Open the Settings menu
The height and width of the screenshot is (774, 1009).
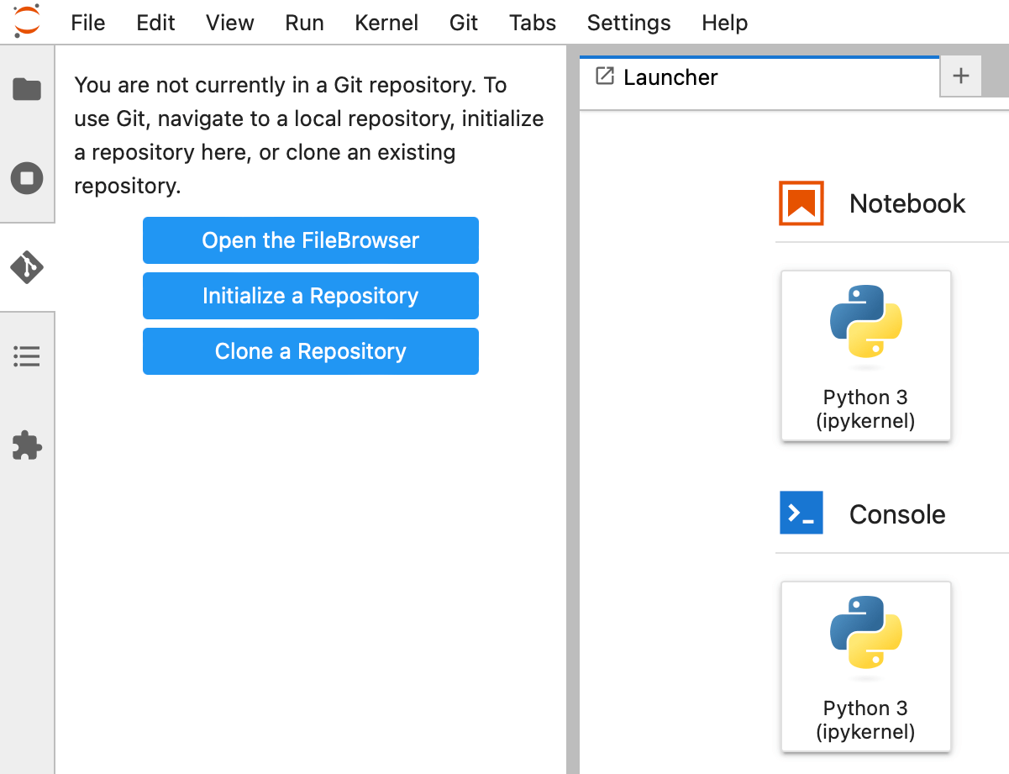pyautogui.click(x=628, y=23)
